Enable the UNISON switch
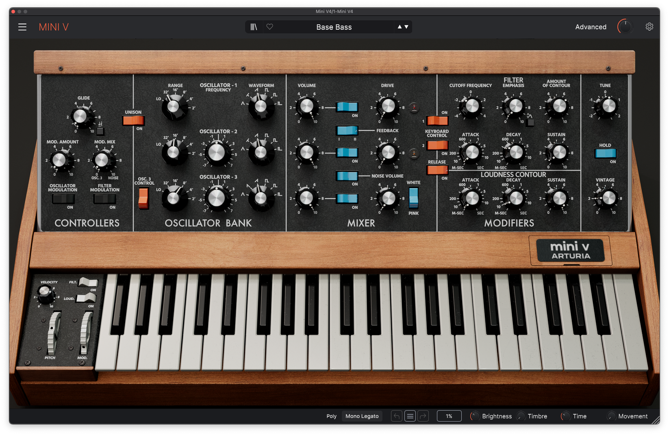669x435 pixels. 133,120
